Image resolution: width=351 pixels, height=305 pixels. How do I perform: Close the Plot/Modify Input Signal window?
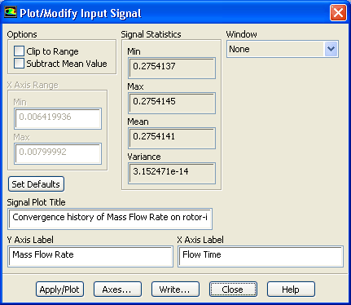point(338,13)
